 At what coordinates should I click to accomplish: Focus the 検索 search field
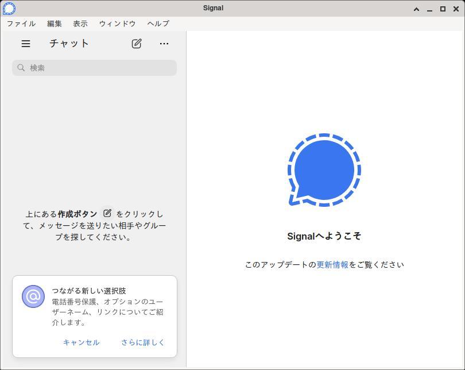pos(98,68)
